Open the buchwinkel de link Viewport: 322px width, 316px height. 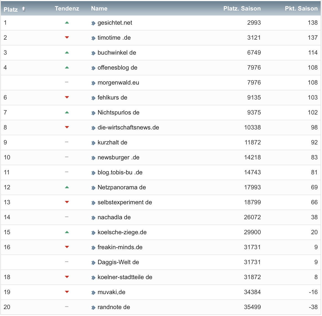click(x=117, y=53)
